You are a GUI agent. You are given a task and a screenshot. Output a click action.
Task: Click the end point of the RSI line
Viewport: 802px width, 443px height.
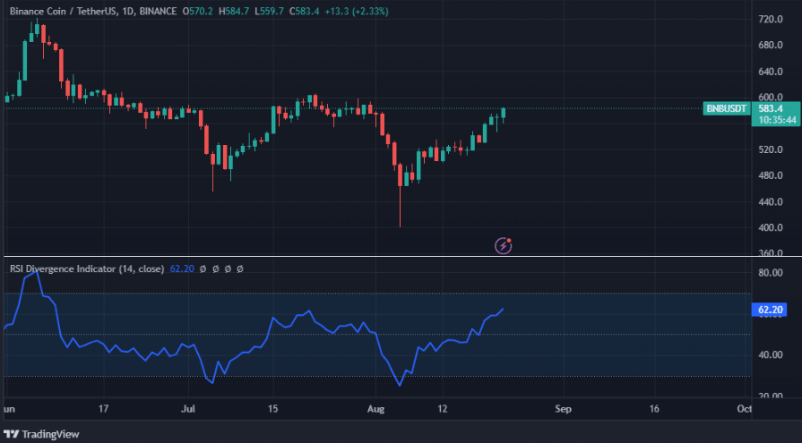point(504,309)
